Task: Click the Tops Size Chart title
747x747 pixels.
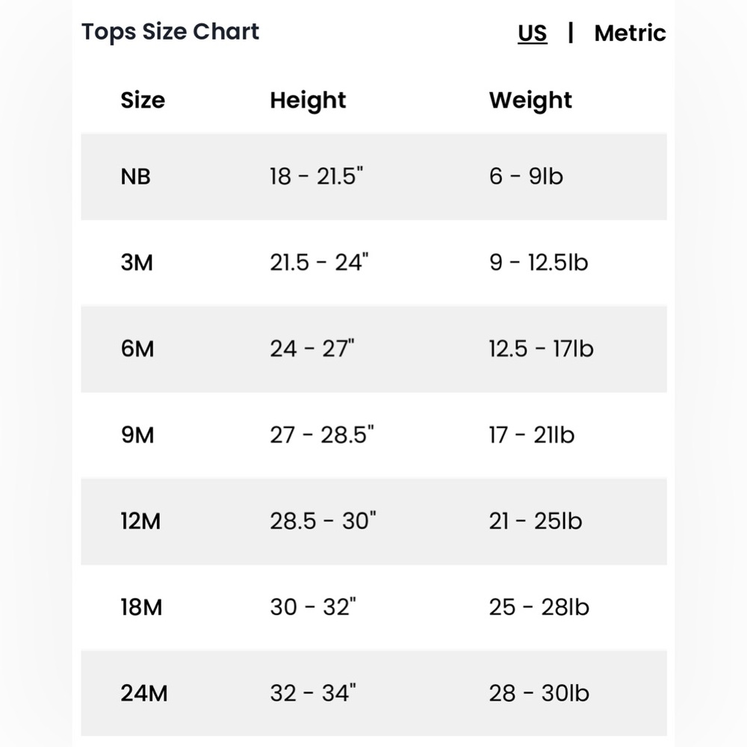Action: click(170, 32)
